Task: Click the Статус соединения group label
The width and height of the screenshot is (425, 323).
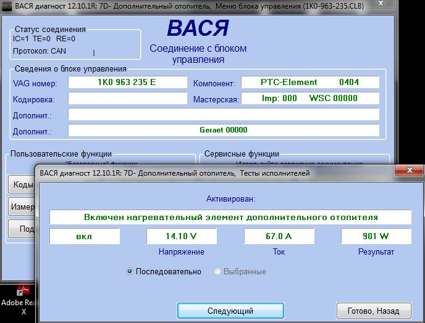Action: [50, 29]
